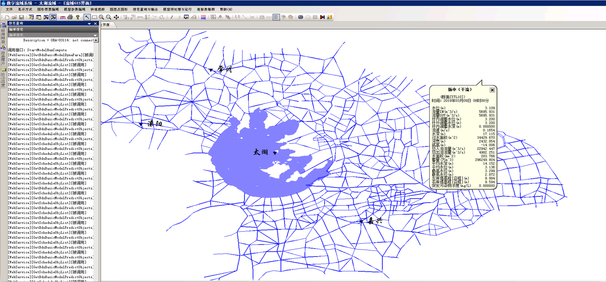Click the 太湖 marker on the map
Screen dimensions: 606x282
pos(275,153)
